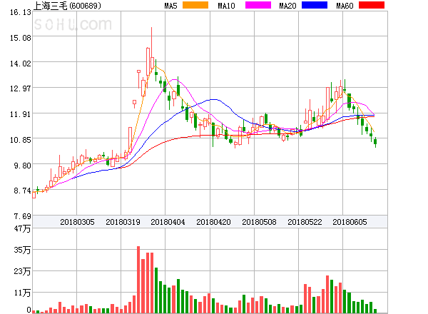Click the MA60 legend label
428x314 pixels.
tap(345, 6)
